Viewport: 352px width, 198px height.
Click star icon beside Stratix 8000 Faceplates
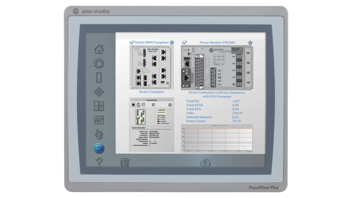[x=172, y=42]
